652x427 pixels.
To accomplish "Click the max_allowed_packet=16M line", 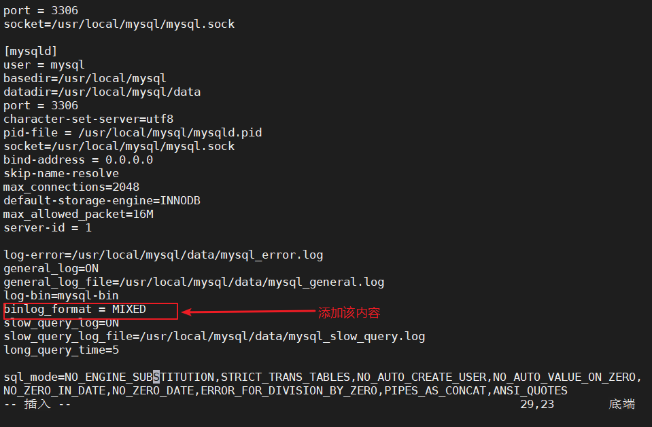I will pyautogui.click(x=78, y=215).
